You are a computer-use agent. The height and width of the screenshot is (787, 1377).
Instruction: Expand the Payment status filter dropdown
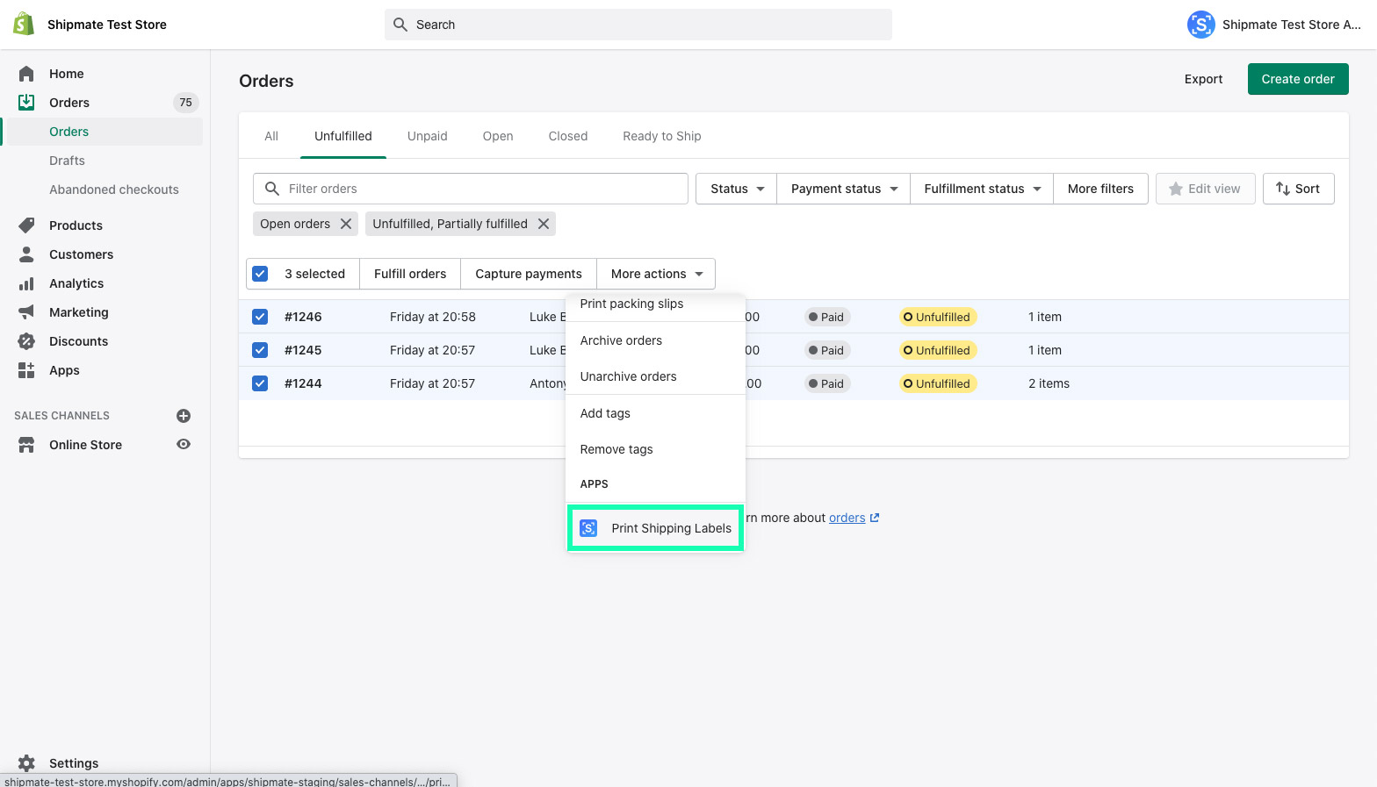pyautogui.click(x=843, y=189)
